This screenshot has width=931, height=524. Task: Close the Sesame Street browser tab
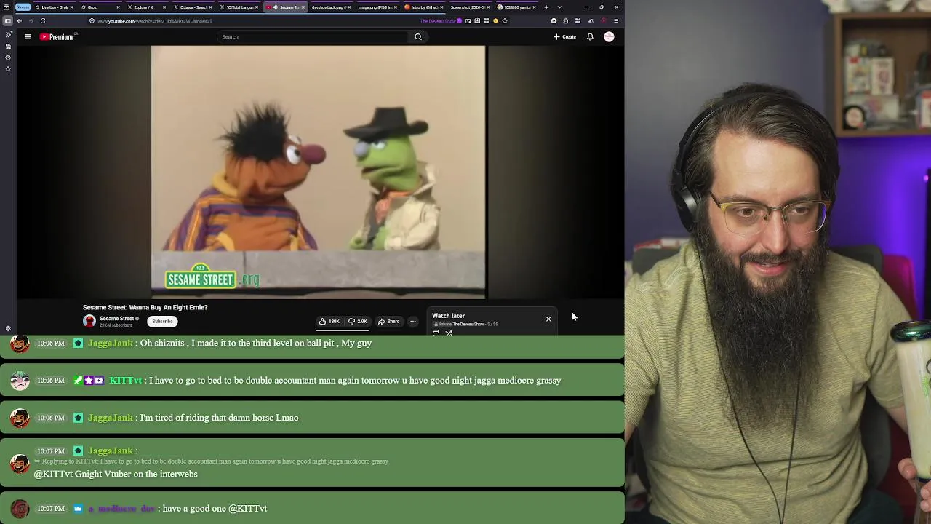pyautogui.click(x=303, y=7)
